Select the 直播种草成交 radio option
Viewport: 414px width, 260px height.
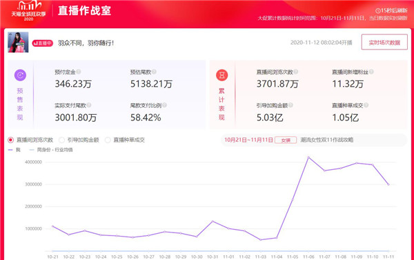(108, 140)
